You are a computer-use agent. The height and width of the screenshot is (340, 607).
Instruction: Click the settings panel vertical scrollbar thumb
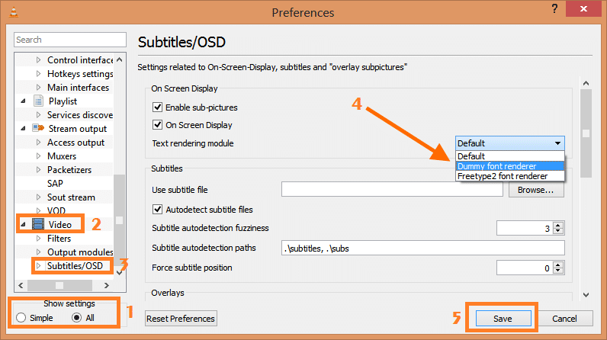click(586, 133)
